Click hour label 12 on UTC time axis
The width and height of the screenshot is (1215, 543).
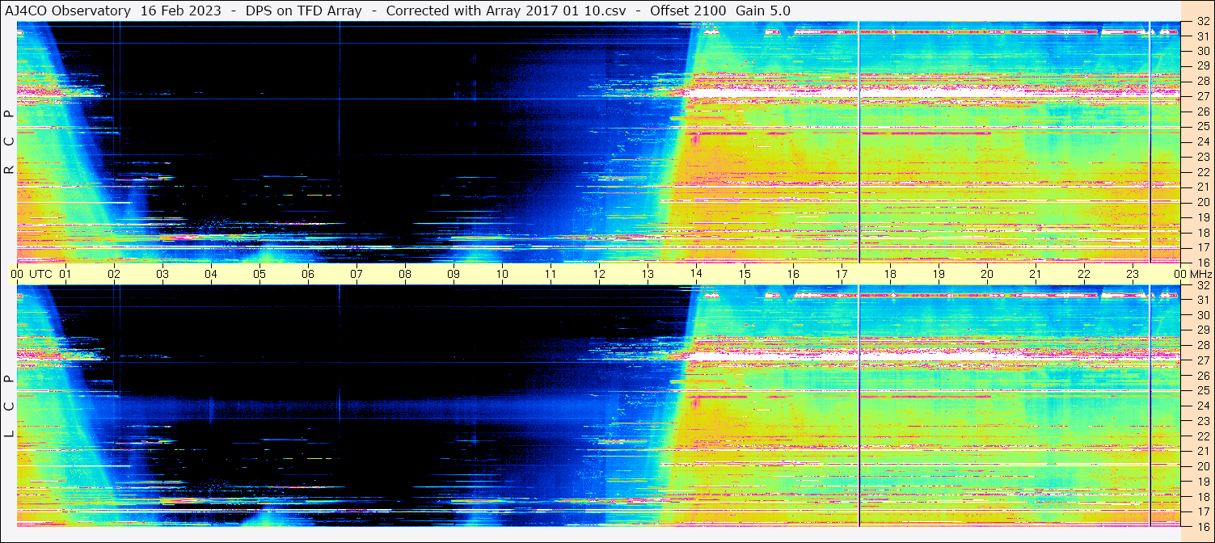coord(599,274)
